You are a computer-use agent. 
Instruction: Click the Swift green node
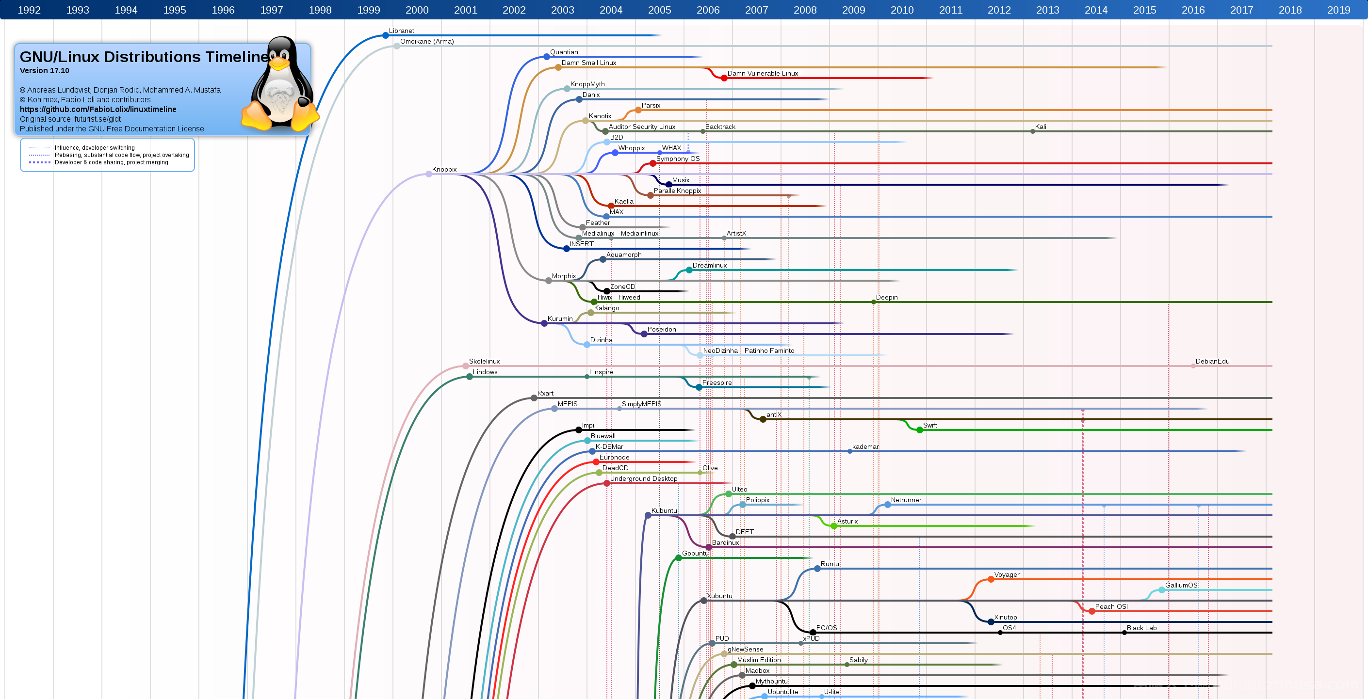pyautogui.click(x=920, y=430)
